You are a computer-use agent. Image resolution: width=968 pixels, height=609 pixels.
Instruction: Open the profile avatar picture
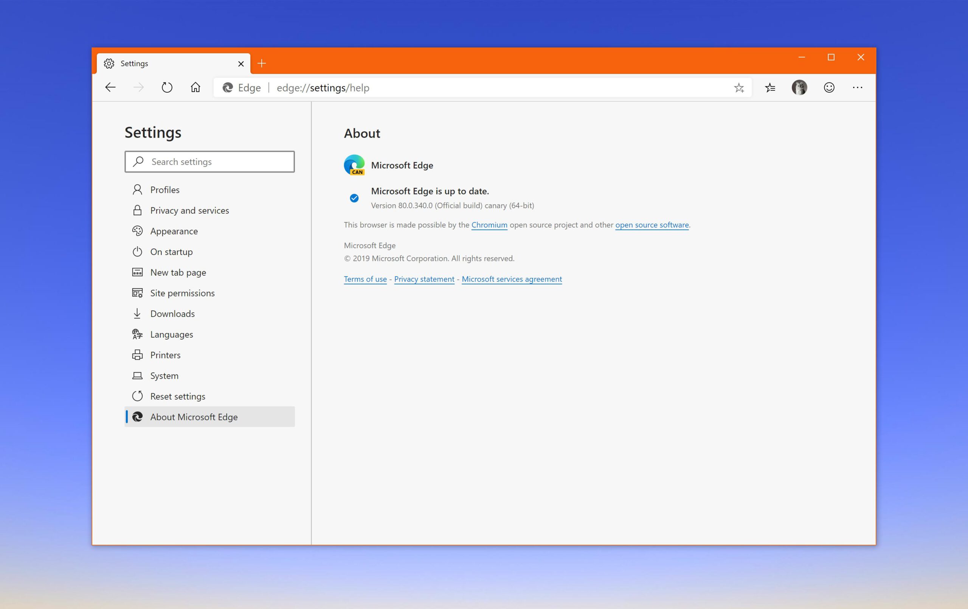799,87
